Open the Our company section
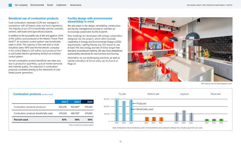The height and width of the screenshot is (146, 241). coord(21,5)
